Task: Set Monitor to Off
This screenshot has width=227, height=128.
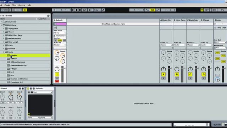Action: (64, 40)
